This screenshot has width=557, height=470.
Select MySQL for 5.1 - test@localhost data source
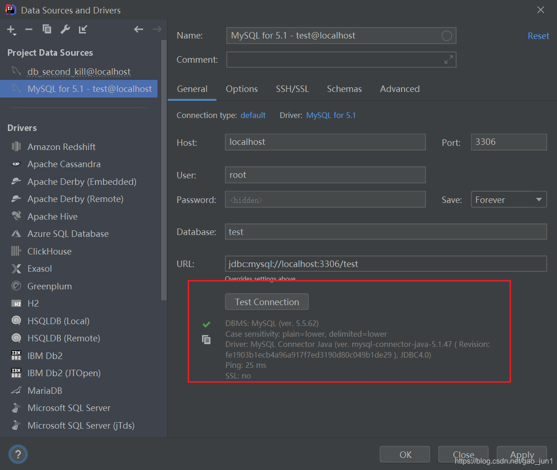(x=79, y=89)
